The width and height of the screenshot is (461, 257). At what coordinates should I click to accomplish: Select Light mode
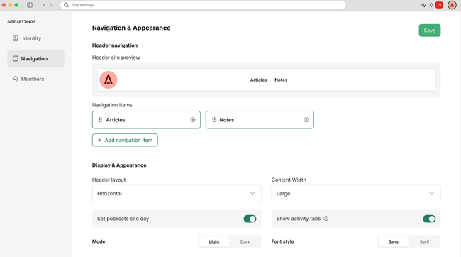click(214, 241)
